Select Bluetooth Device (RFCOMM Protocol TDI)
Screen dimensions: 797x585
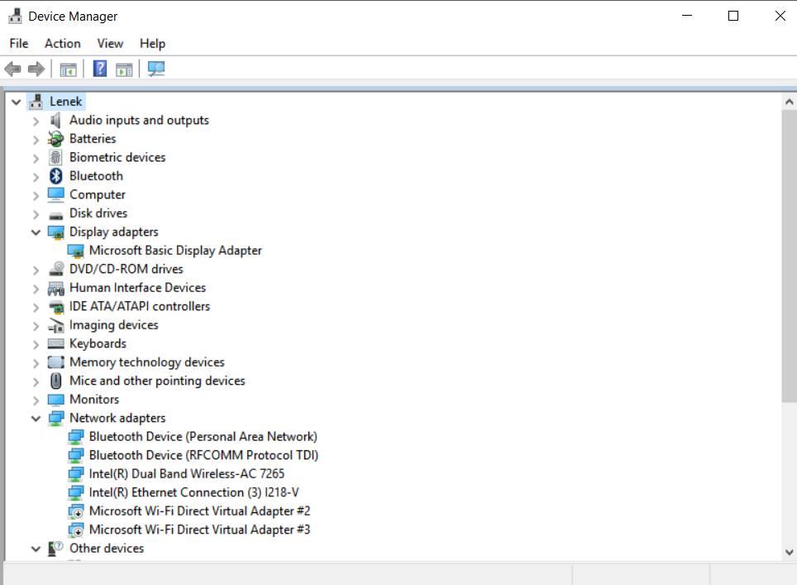(204, 455)
